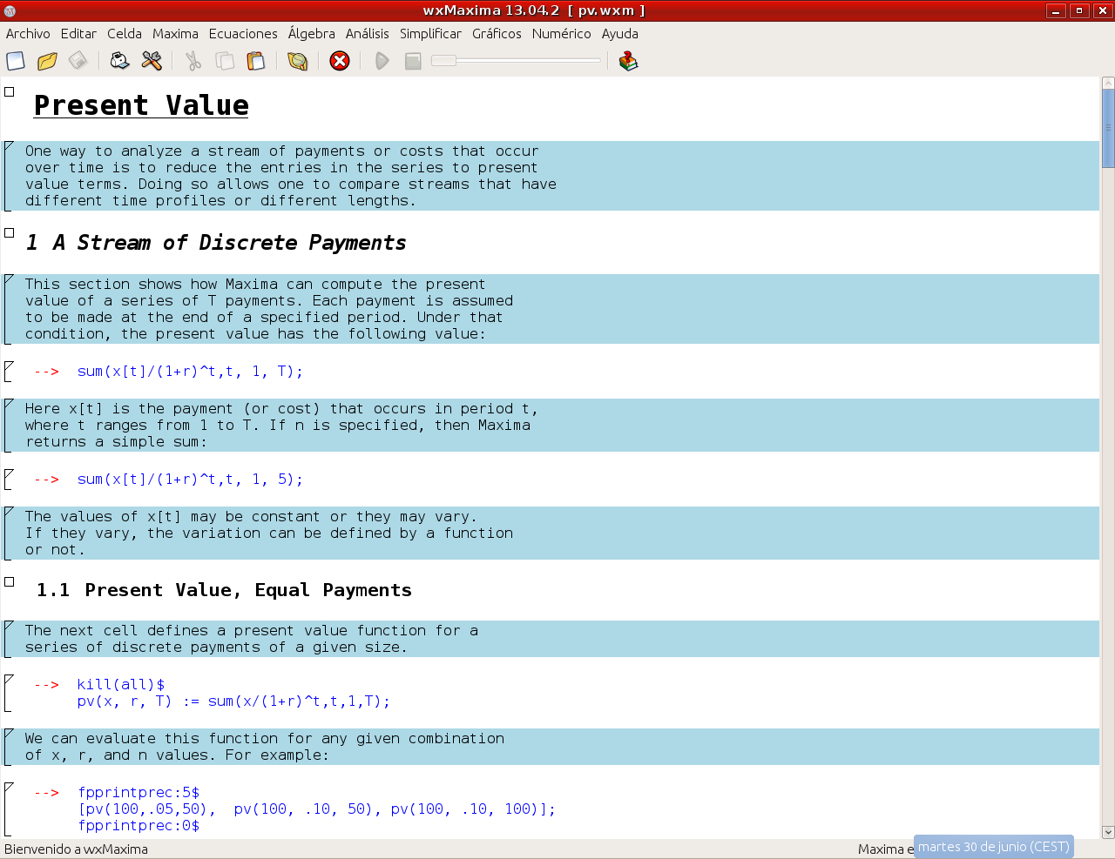This screenshot has width=1115, height=859.
Task: Collapse bracket of the 'fpprintprec:5$' cell
Action: pos(8,809)
